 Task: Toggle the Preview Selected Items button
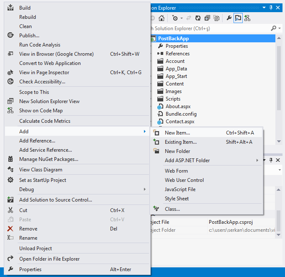pos(238,18)
